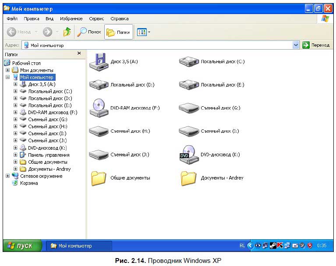336x266 pixels.
Task: Select Съемный диск (G:) in main pane
Action: pos(189,108)
